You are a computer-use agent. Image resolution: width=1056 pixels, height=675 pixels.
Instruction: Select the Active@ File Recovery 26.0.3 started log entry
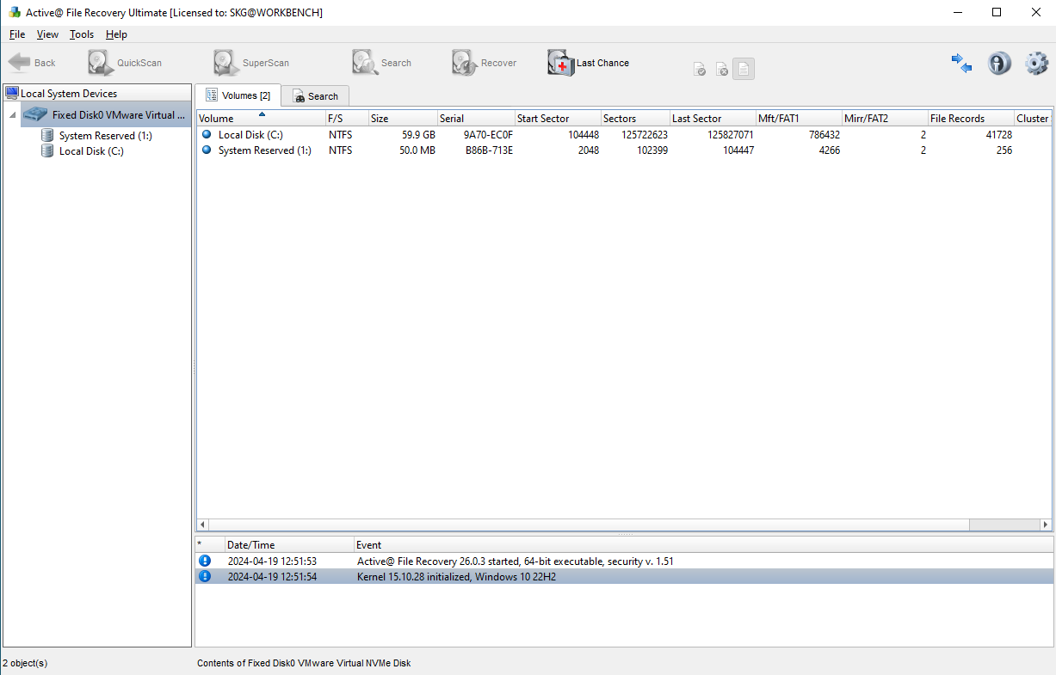tap(624, 561)
